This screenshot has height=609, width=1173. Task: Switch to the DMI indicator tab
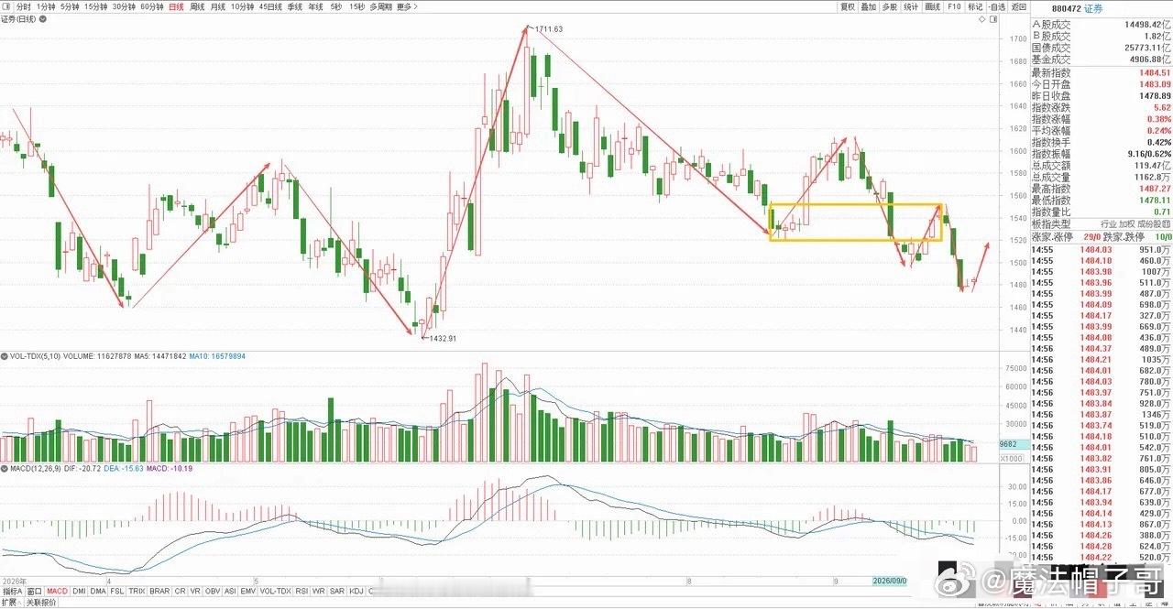tap(80, 591)
